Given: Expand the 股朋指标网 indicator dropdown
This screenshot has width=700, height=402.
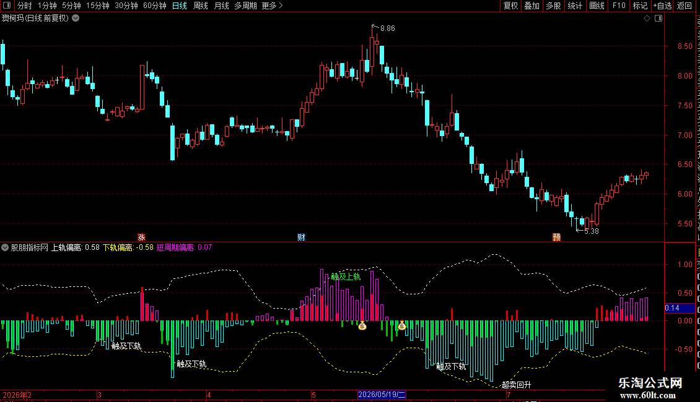Looking at the screenshot, I should 5,247.
